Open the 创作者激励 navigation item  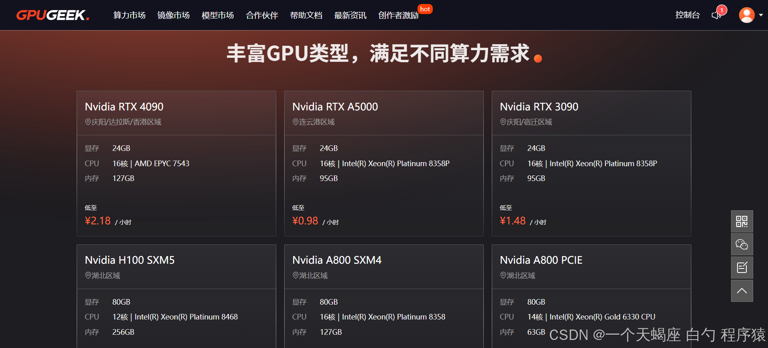[x=398, y=15]
